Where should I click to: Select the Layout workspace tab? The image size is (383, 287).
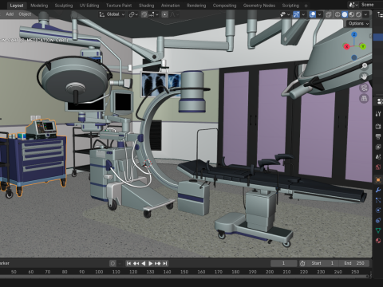(17, 6)
